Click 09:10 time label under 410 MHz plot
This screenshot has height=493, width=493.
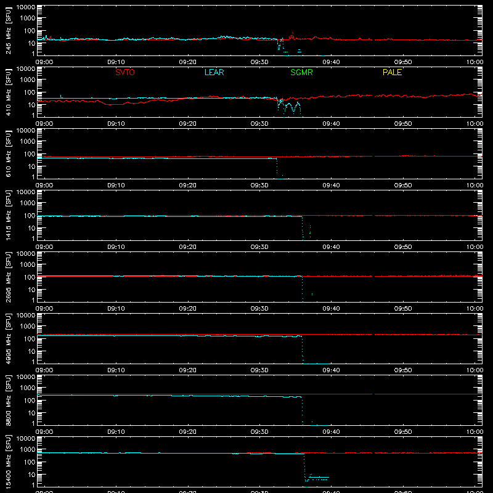[x=116, y=124]
